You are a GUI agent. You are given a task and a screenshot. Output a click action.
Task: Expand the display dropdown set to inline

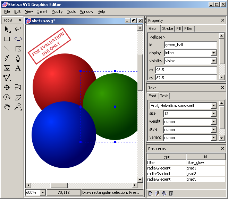(x=214, y=53)
